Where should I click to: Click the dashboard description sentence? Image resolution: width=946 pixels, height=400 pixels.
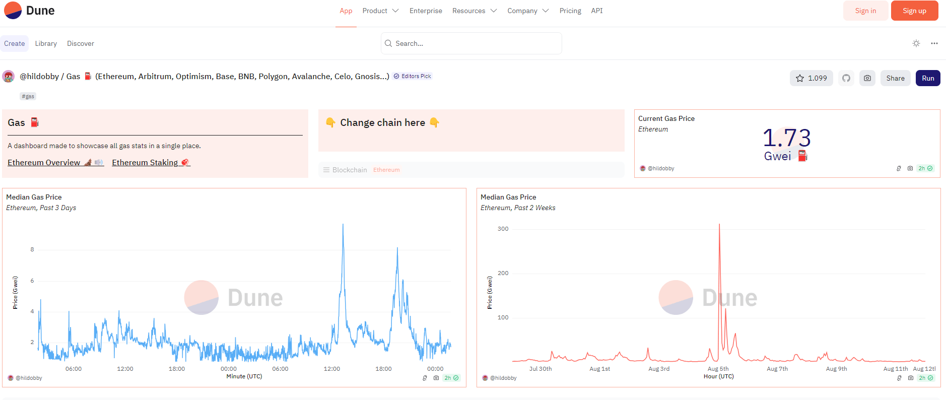(x=104, y=146)
